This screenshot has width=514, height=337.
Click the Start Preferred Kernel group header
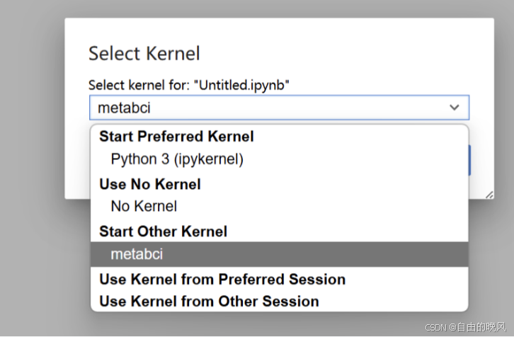[x=176, y=137]
